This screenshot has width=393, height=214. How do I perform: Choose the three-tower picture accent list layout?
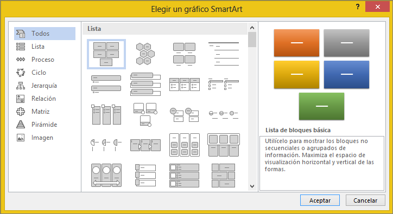pyautogui.click(x=106, y=115)
